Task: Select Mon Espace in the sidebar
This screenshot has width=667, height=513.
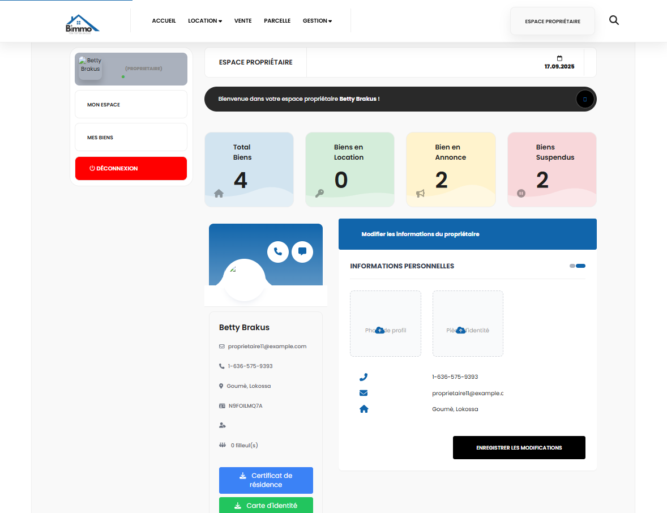Action: 131,105
